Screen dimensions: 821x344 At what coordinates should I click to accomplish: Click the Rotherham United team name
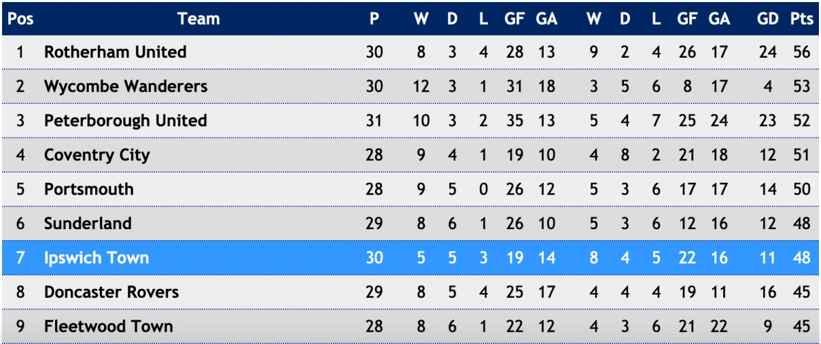[115, 52]
